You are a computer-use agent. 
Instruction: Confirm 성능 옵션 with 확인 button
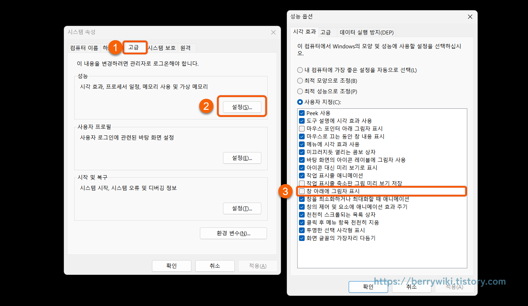click(368, 287)
